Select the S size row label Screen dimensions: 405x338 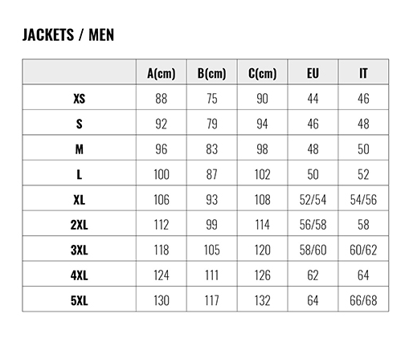(80, 124)
